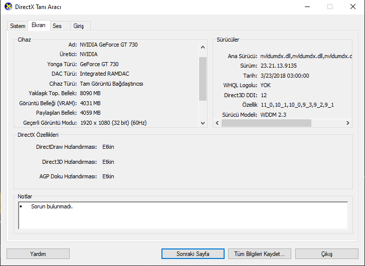Click Cihaz panel scroll down arrow

(203, 123)
